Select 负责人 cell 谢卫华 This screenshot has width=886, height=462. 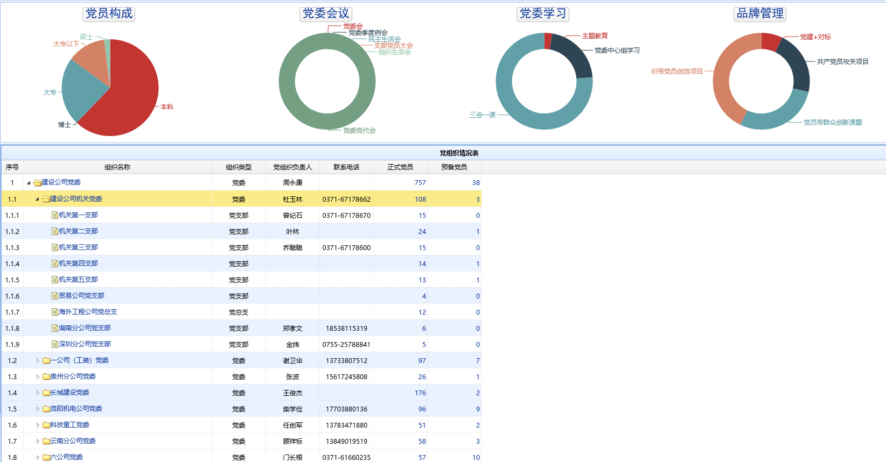(x=292, y=361)
